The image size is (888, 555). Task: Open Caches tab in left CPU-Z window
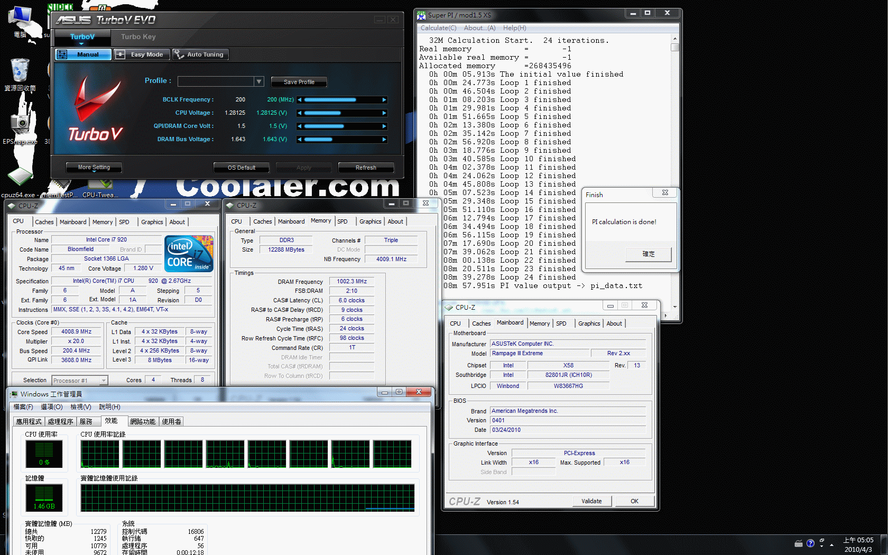(x=44, y=222)
